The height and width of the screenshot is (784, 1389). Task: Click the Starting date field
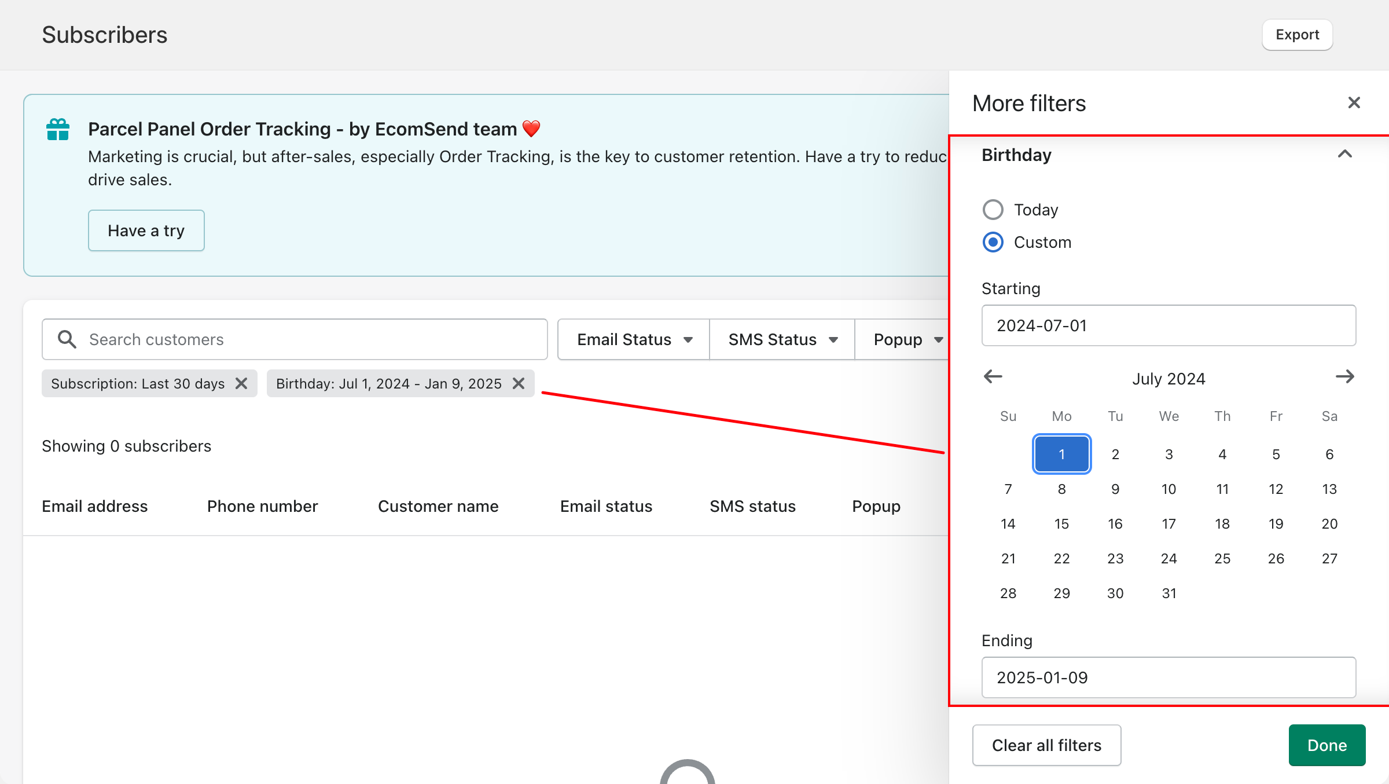coord(1168,325)
